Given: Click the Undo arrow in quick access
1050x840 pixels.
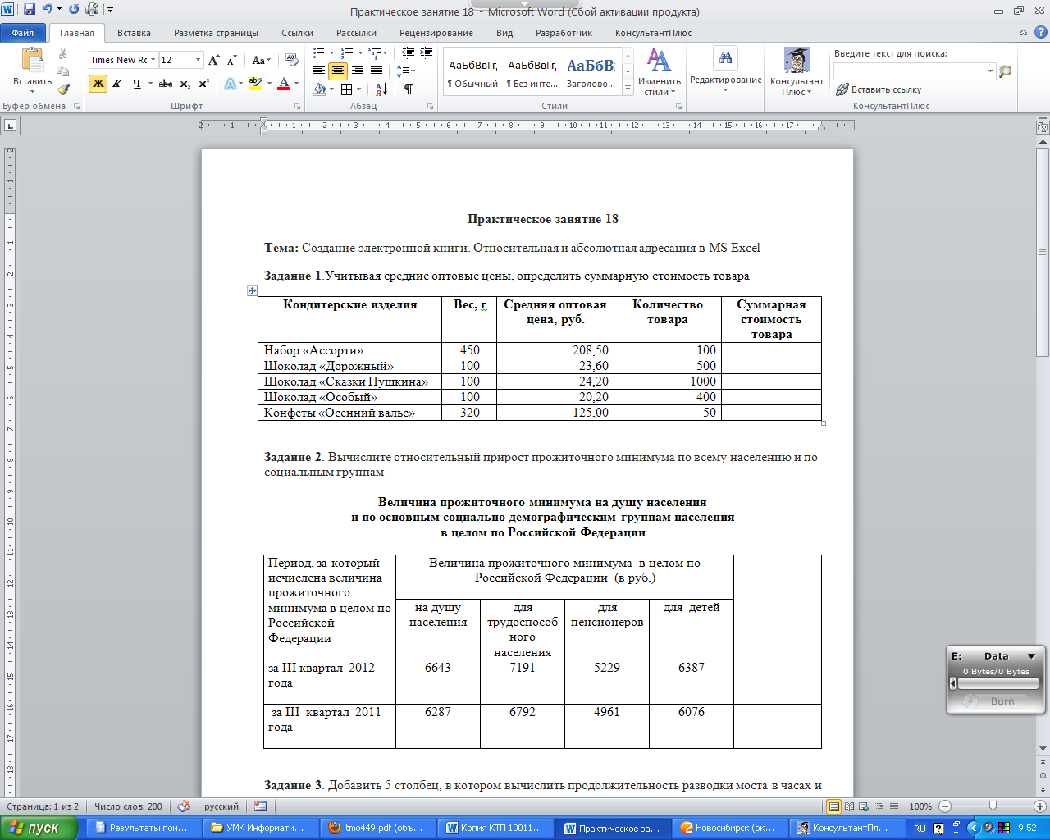Looking at the screenshot, I should point(47,11).
